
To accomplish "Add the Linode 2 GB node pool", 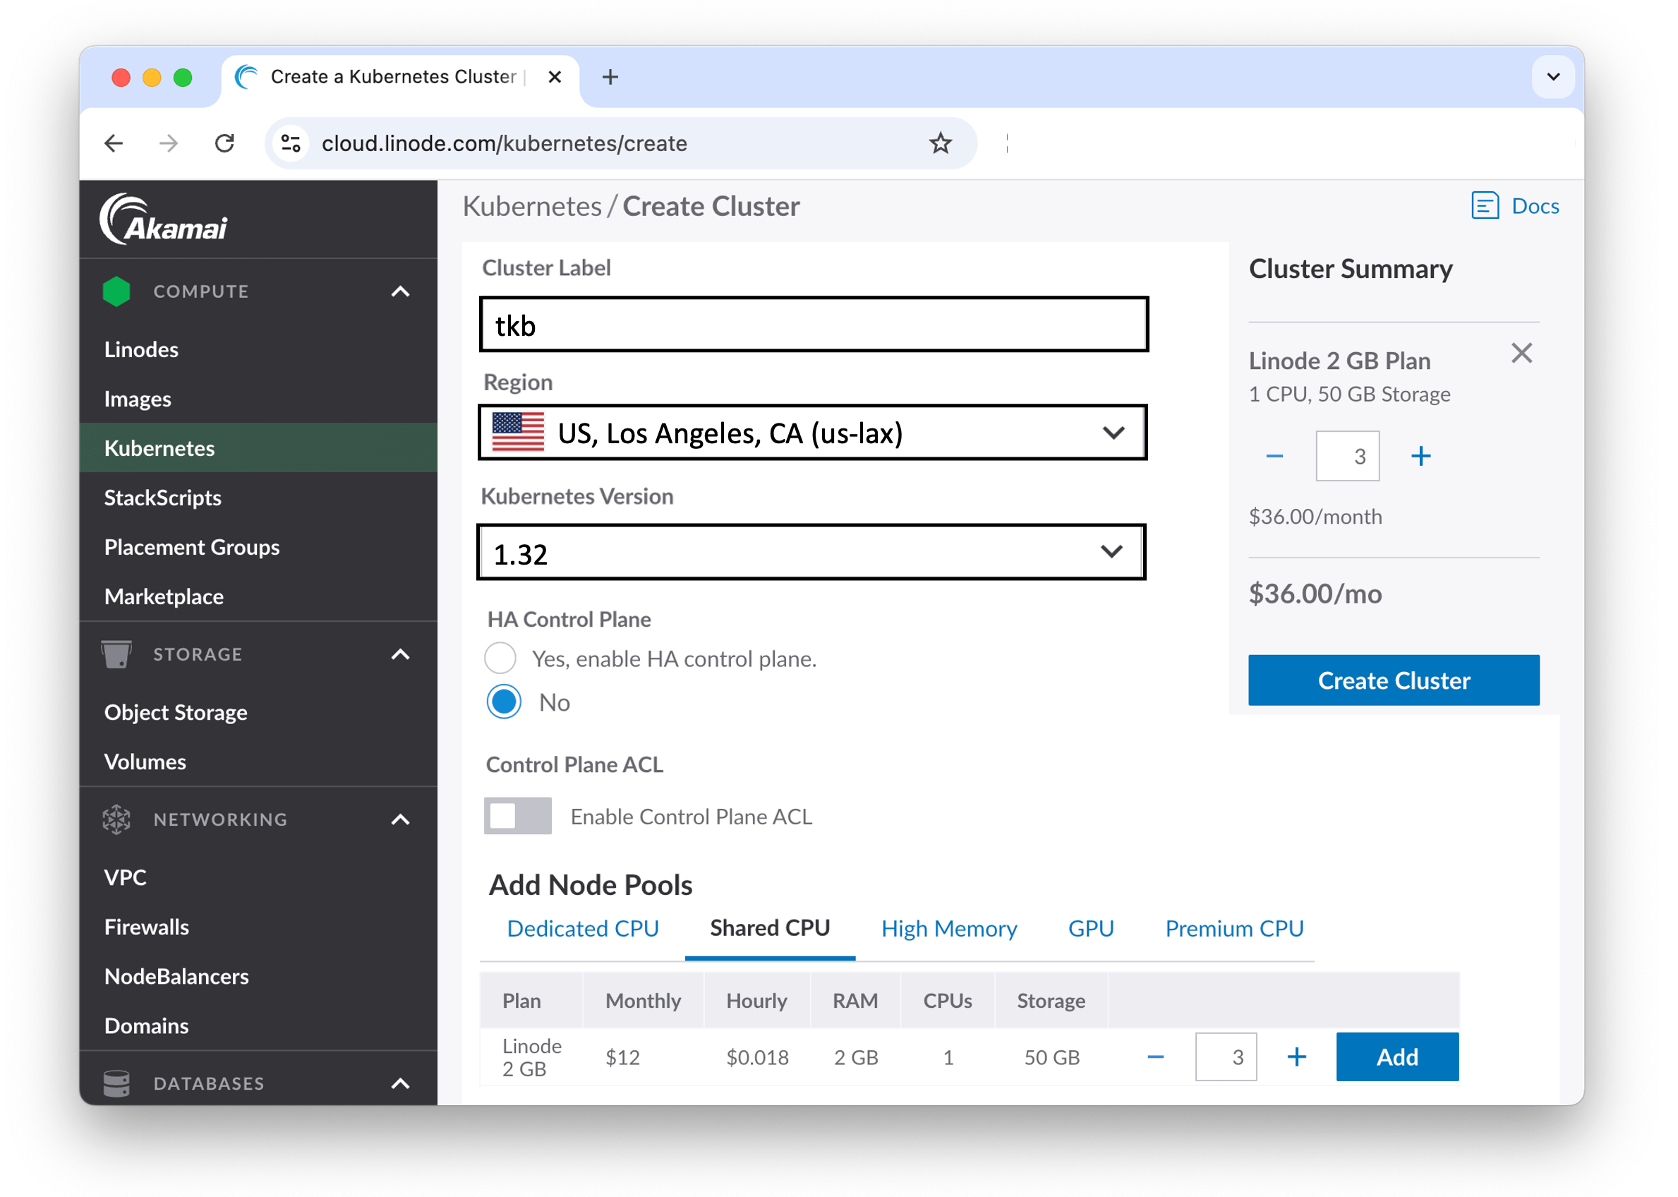I will coord(1396,1057).
